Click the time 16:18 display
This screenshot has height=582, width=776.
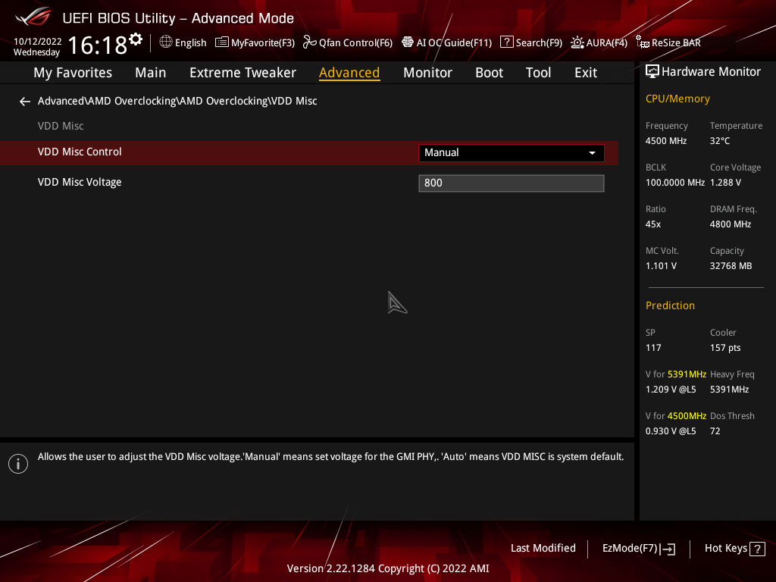(x=98, y=45)
